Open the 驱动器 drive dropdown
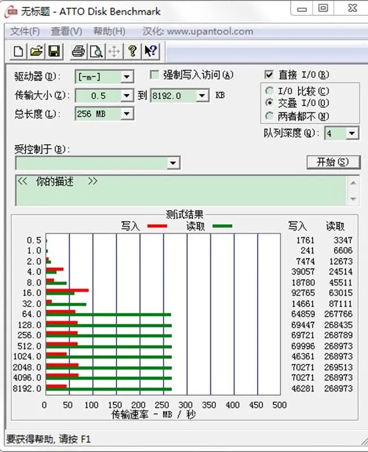Screen dimensions: 368x452 click(x=127, y=77)
